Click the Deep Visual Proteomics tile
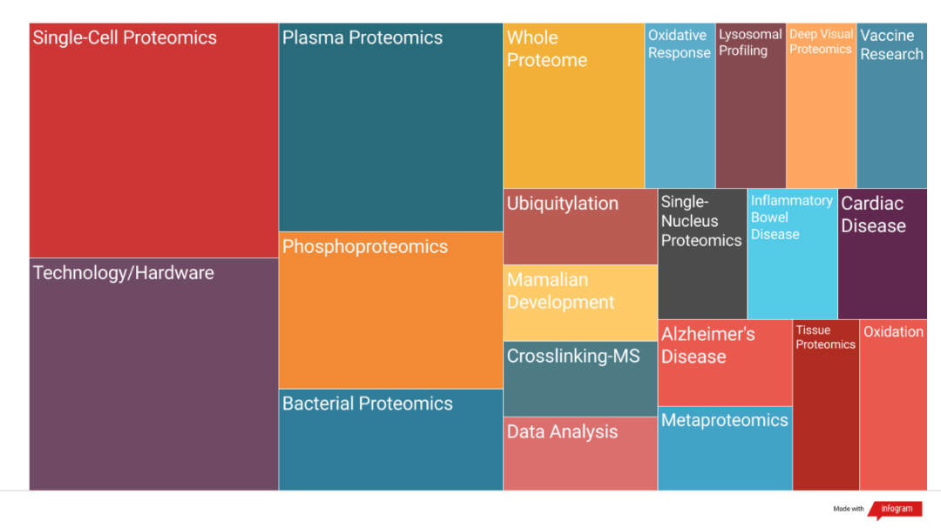 pyautogui.click(x=821, y=105)
